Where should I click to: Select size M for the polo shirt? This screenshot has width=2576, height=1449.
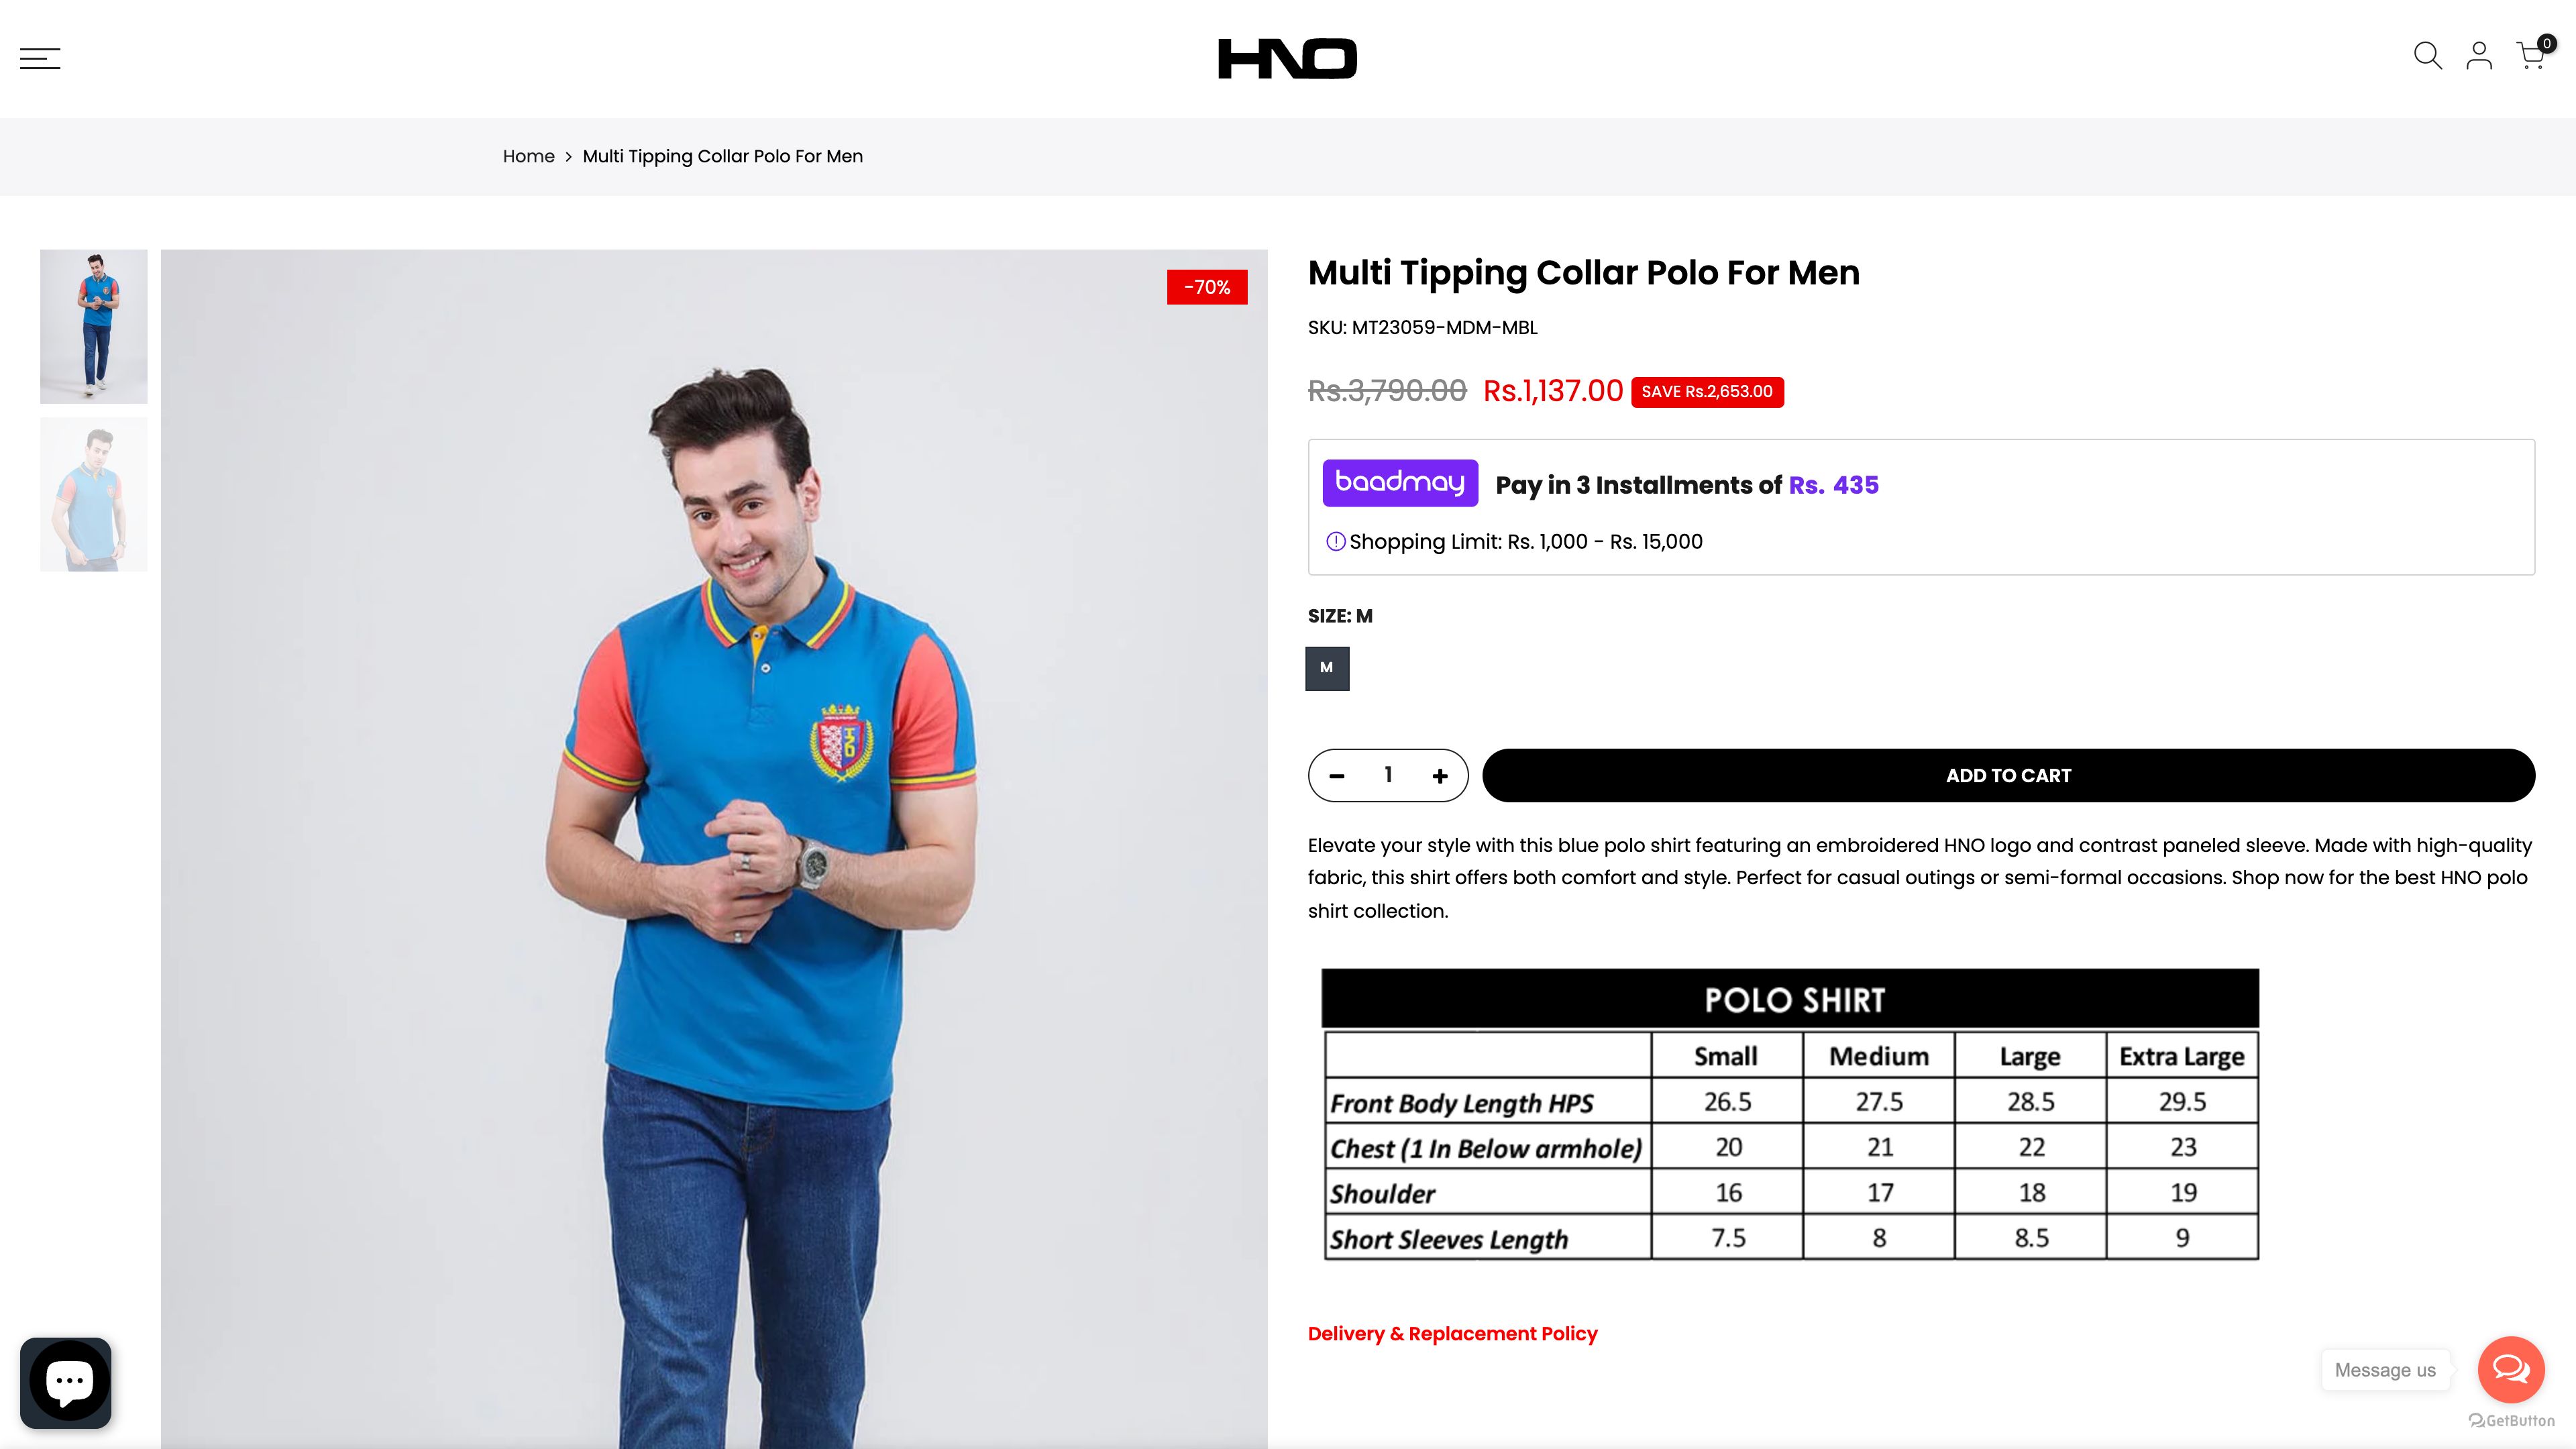click(x=1327, y=668)
